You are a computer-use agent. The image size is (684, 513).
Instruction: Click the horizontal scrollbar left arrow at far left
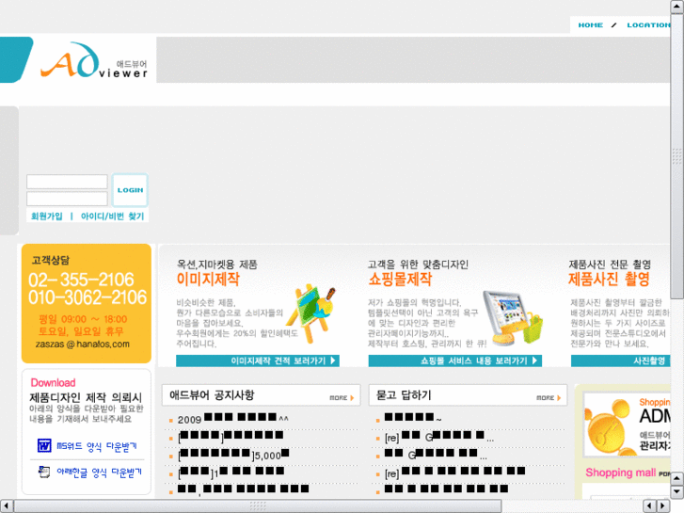point(6,505)
